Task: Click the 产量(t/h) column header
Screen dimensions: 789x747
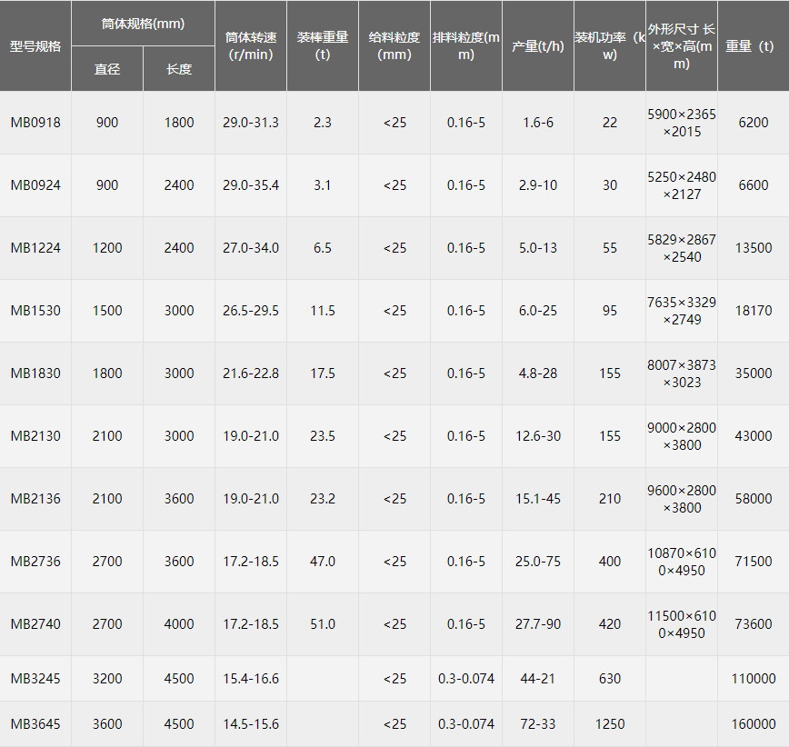Action: 538,46
